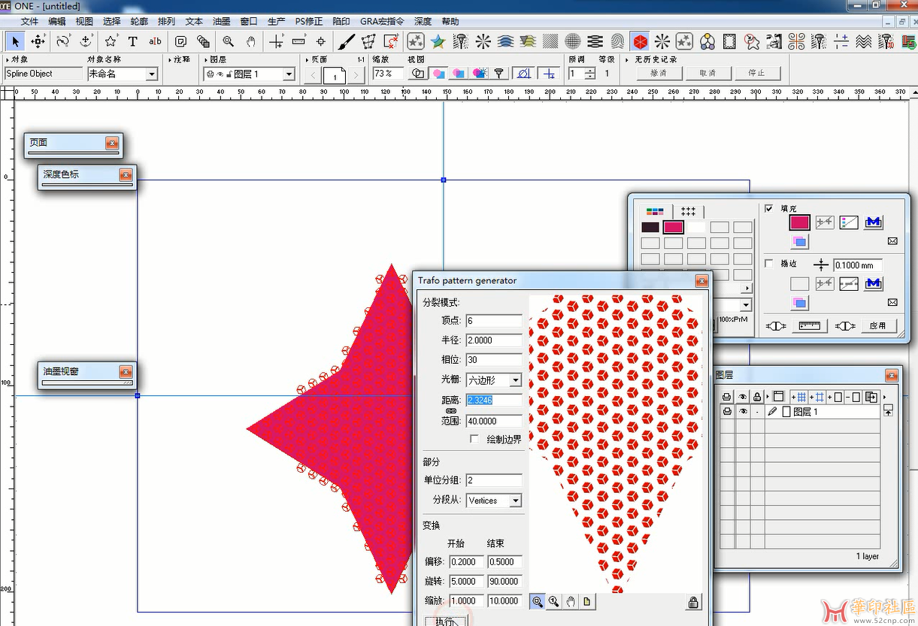Select the hand pan tool in preview
The width and height of the screenshot is (918, 626).
click(571, 601)
